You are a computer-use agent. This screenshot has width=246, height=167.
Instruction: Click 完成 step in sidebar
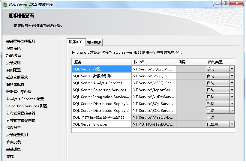point(10,157)
